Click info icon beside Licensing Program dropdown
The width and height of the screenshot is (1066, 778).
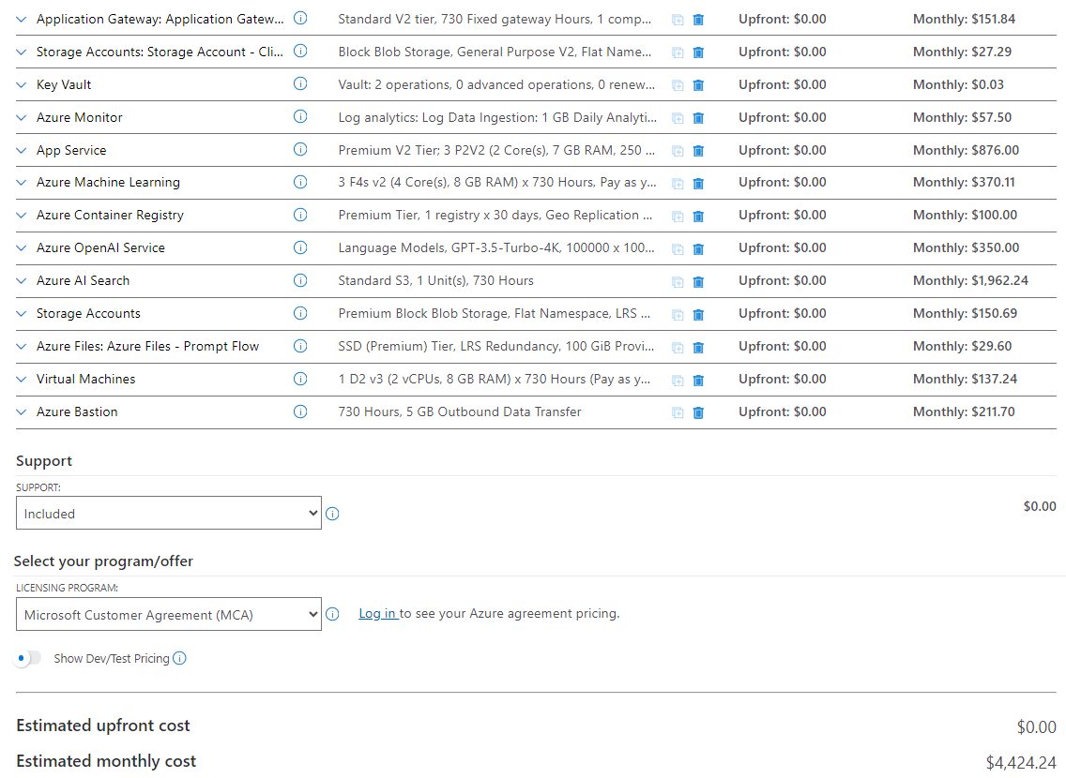click(332, 614)
